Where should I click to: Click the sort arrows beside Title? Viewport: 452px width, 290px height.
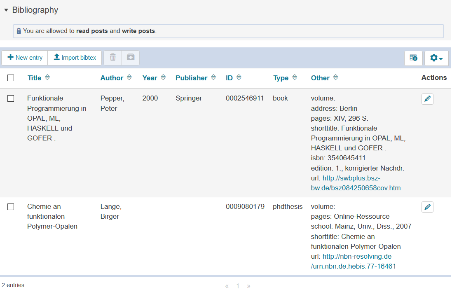[x=47, y=77]
